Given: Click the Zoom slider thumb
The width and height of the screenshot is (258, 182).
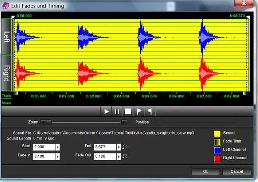Looking at the screenshot, I should (x=49, y=122).
